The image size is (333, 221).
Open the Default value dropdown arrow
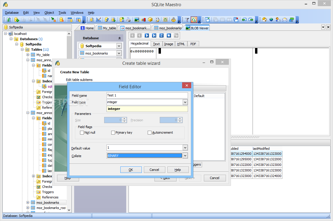[x=185, y=147]
